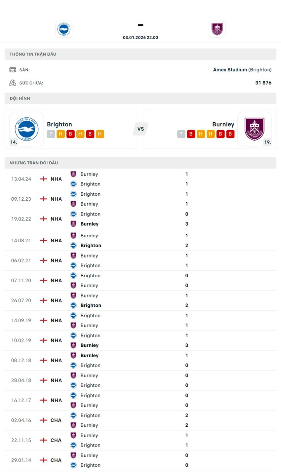Click the Brighton club crest at top
The image size is (281, 474).
point(63,29)
